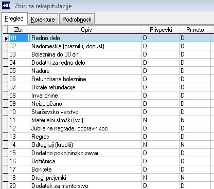The height and width of the screenshot is (189, 214).
Task: Click Prispevki value N for Odtegljaji (krediti)
Action: tap(160, 145)
